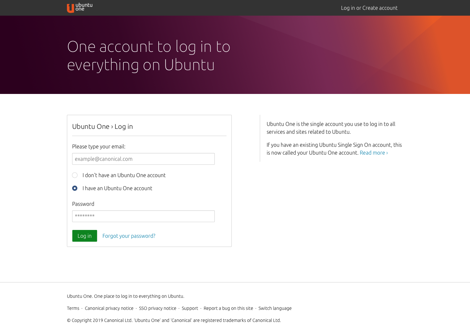The width and height of the screenshot is (470, 334).
Task: Click "One account to log in" headline
Action: coord(149,55)
